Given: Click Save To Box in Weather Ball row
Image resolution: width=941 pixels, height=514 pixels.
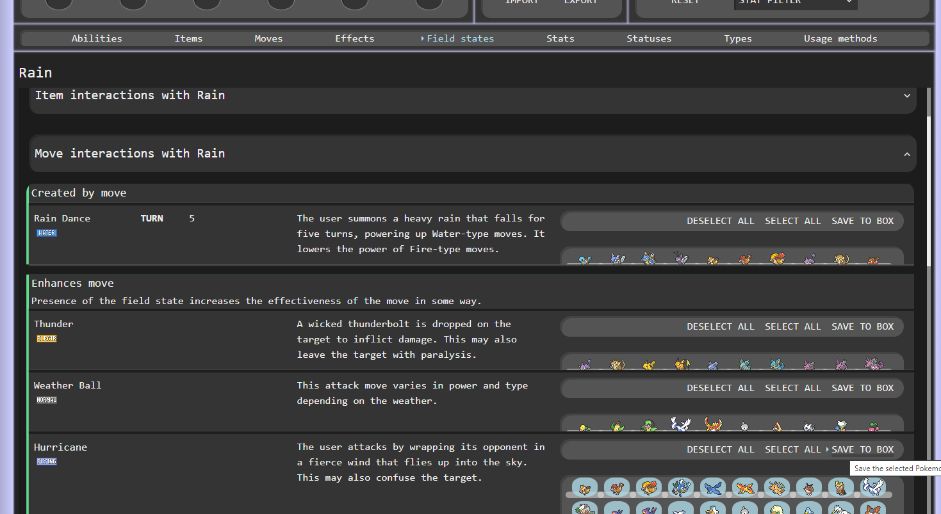Looking at the screenshot, I should tap(863, 388).
